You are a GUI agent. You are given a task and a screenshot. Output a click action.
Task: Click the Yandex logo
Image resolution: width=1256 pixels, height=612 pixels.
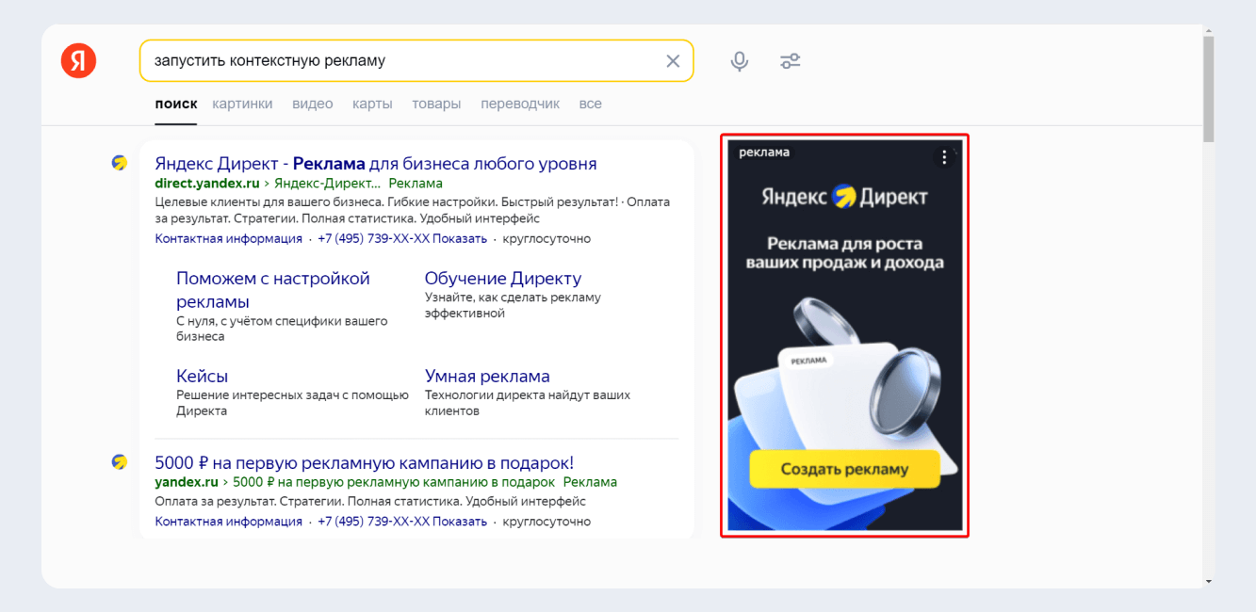pyautogui.click(x=78, y=60)
